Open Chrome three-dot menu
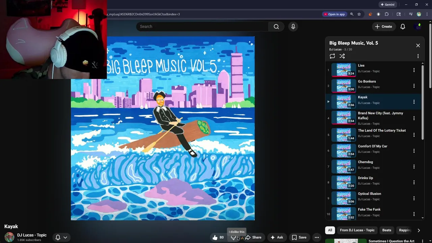This screenshot has width=432, height=243. [427, 14]
